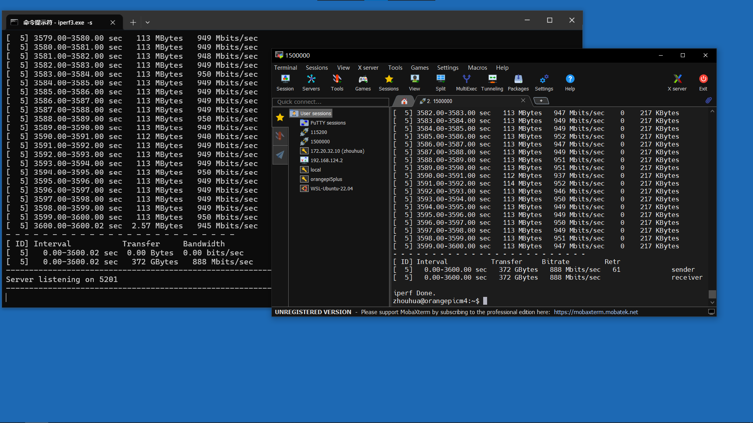Click the terminal vertical scrollbar thumb

point(712,294)
